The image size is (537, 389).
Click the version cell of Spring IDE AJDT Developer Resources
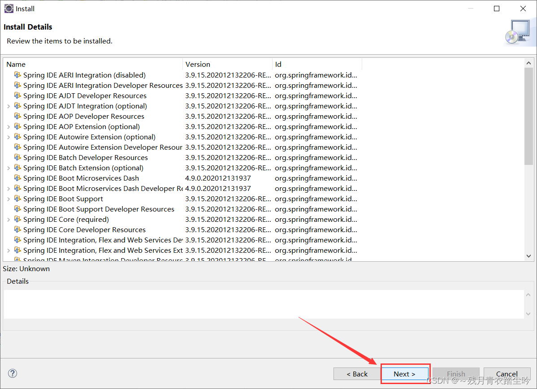[228, 95]
